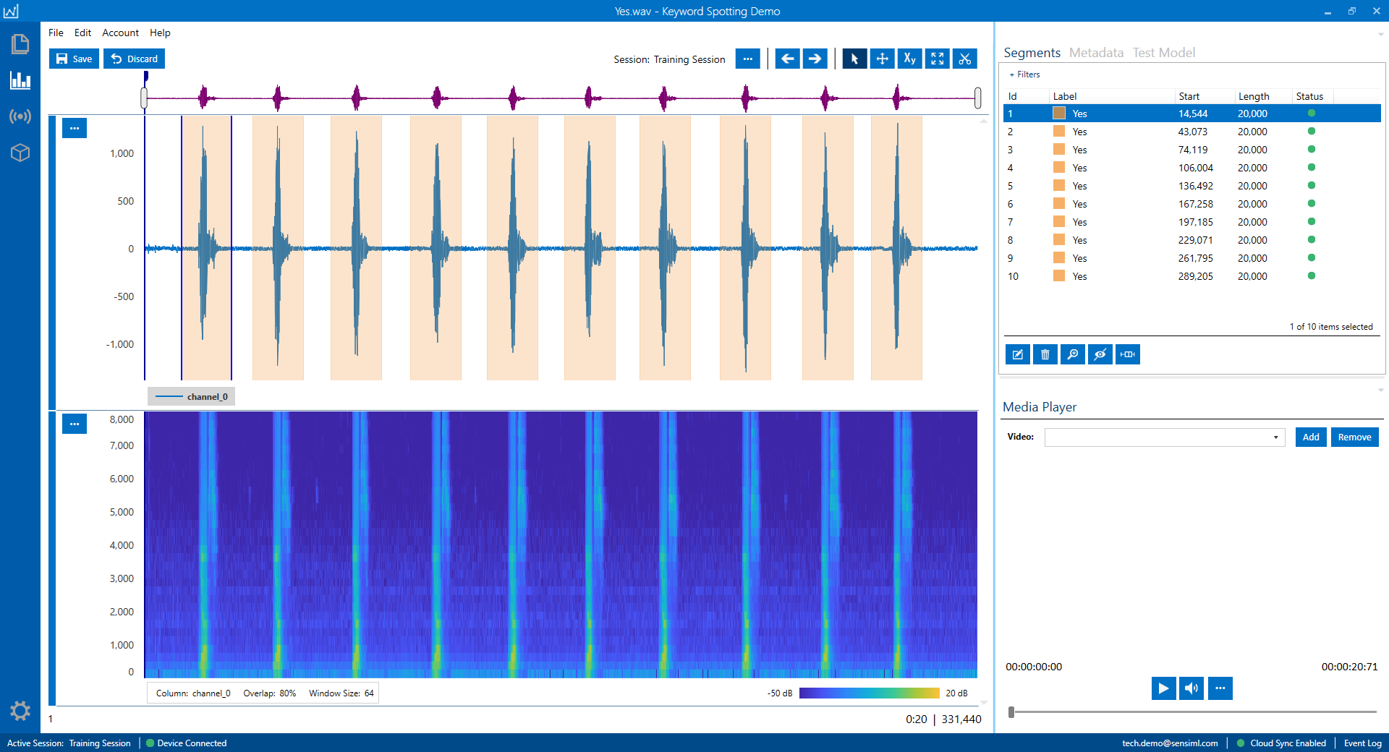
Task: Switch to the Test Model tab
Action: pyautogui.click(x=1163, y=53)
